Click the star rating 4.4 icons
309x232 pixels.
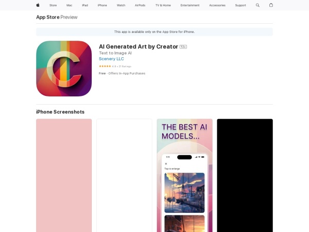[x=105, y=66]
